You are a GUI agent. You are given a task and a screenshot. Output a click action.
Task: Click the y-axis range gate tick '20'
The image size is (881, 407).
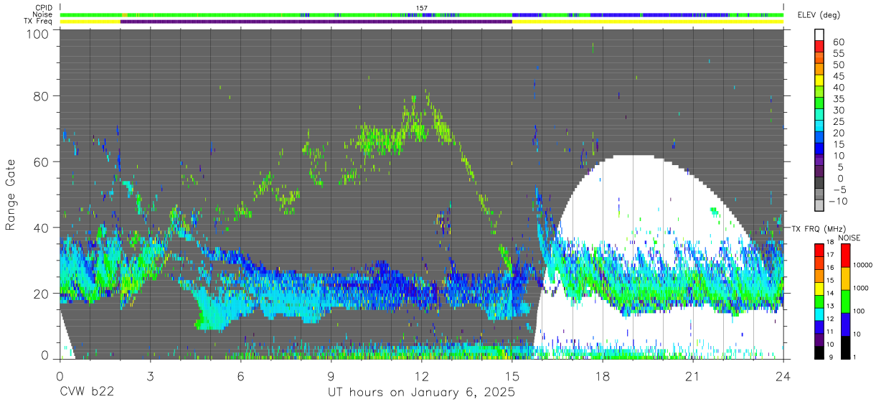[x=42, y=294]
